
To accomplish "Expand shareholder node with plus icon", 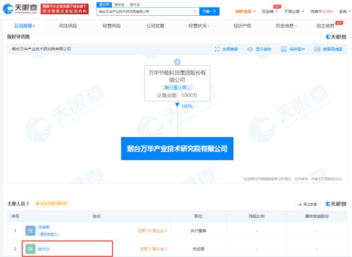I will (x=177, y=62).
